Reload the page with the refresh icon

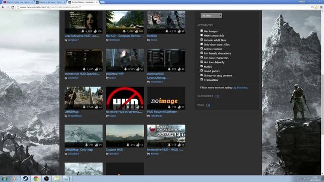[13, 7]
